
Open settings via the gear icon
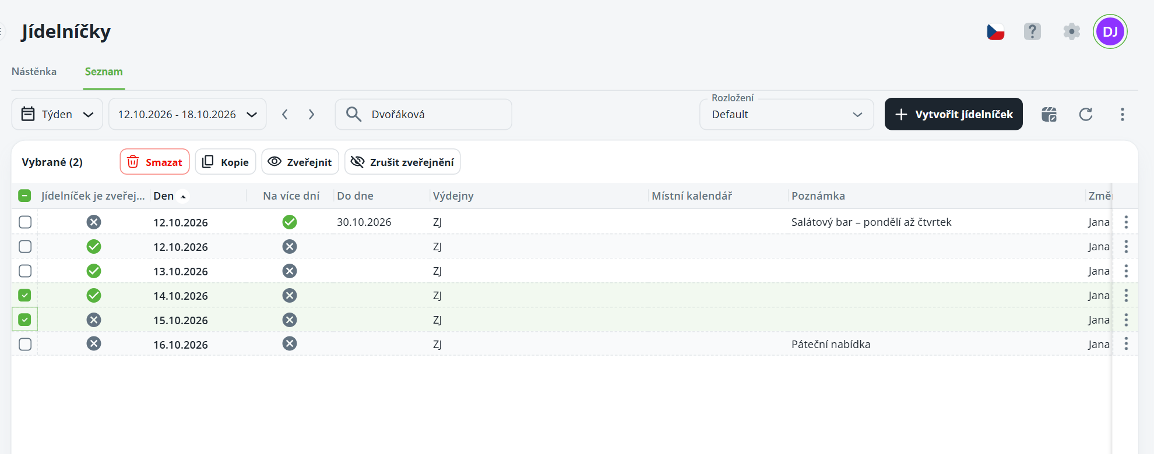1071,31
